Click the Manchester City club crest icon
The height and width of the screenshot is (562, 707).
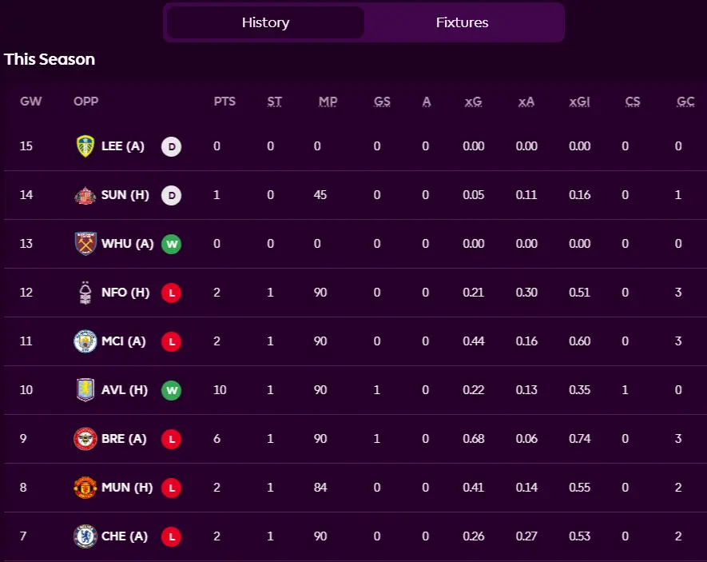[85, 341]
